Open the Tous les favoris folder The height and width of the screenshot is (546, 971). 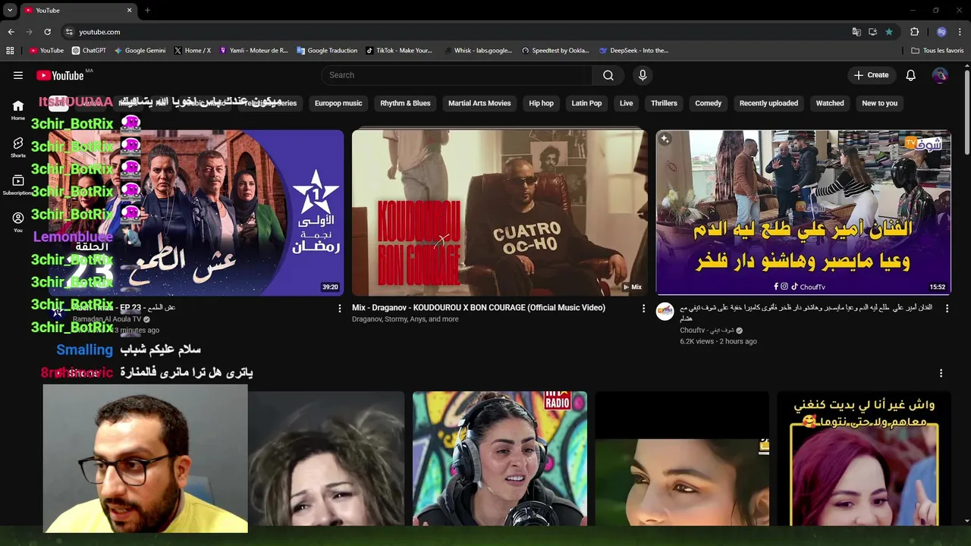click(938, 51)
